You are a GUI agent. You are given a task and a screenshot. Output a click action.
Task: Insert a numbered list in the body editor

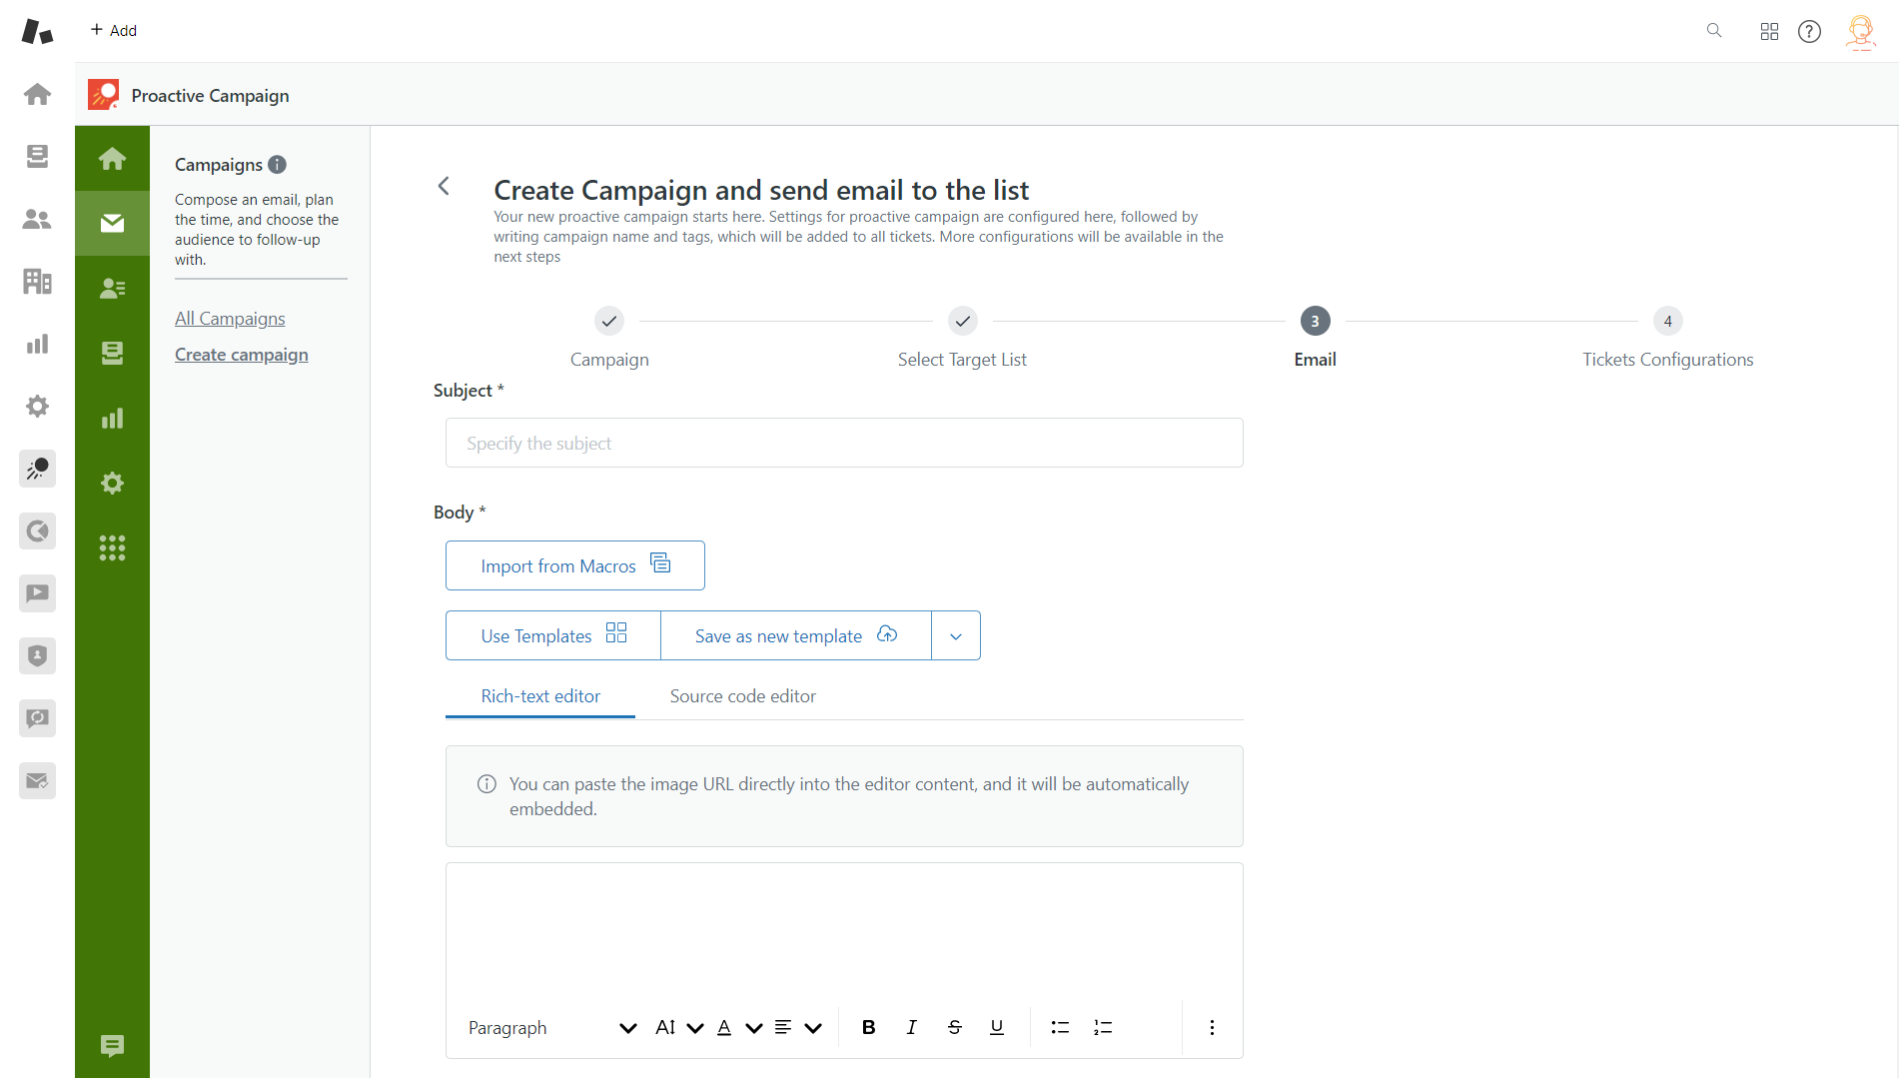(x=1102, y=1026)
